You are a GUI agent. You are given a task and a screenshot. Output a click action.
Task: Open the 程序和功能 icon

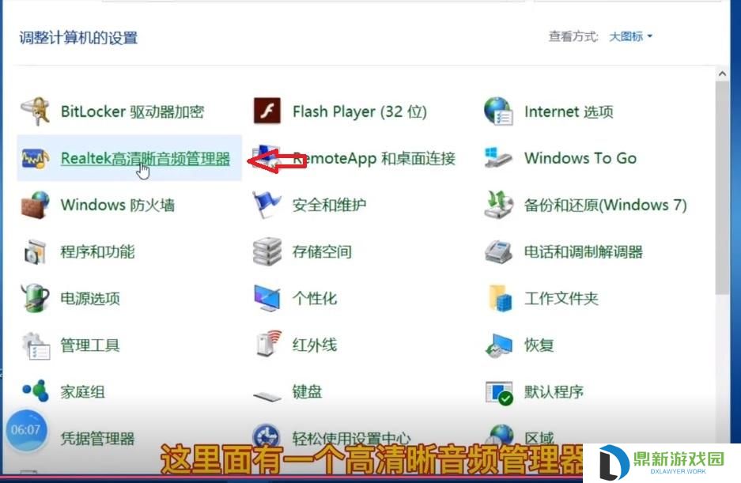coord(36,251)
